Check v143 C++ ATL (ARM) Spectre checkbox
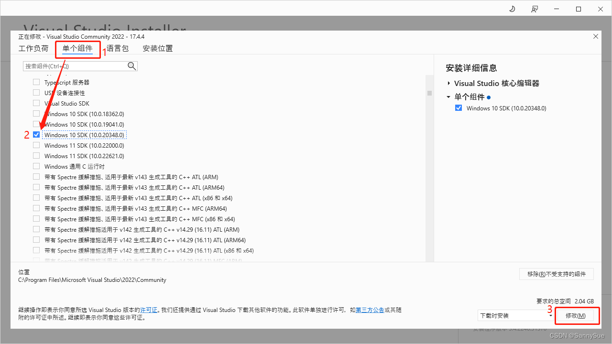The width and height of the screenshot is (612, 344). [36, 177]
